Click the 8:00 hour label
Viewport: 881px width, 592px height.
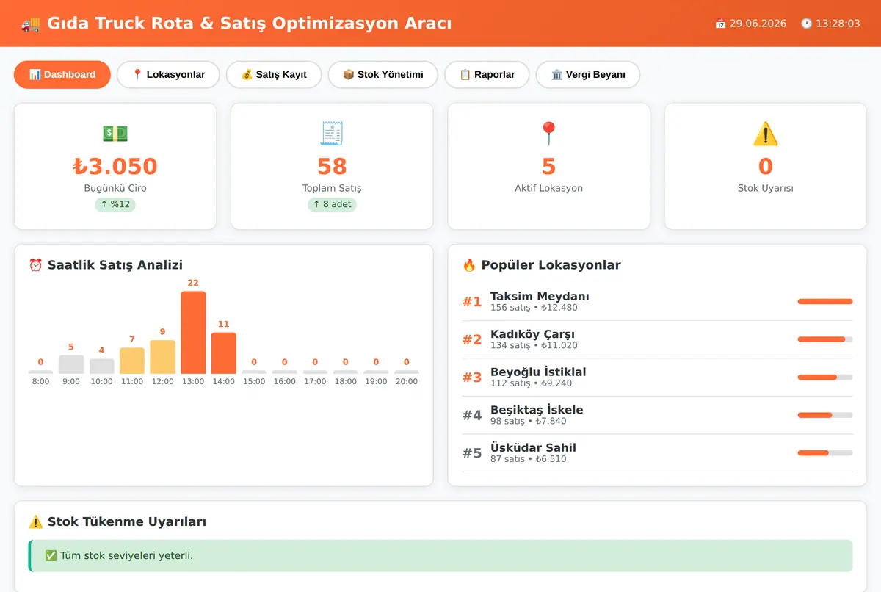[40, 381]
